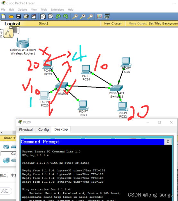Click the New file toolbar icon

(x=4, y=16)
